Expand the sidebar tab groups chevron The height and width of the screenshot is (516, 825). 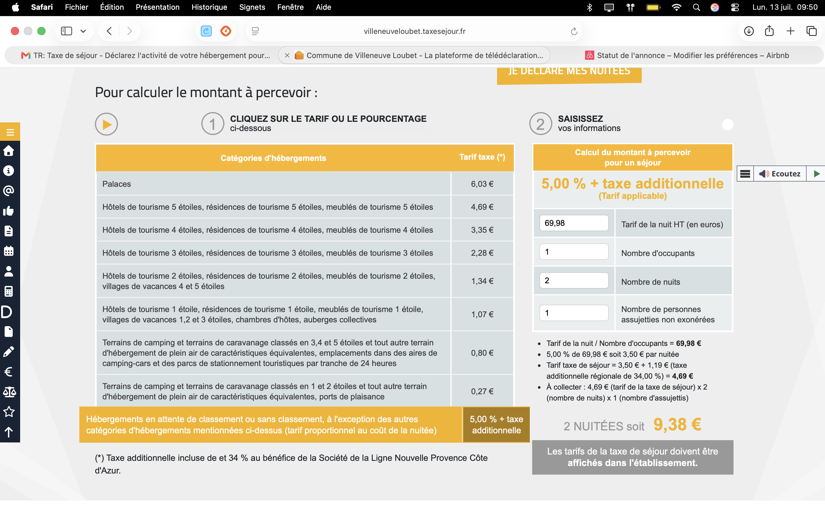(83, 31)
